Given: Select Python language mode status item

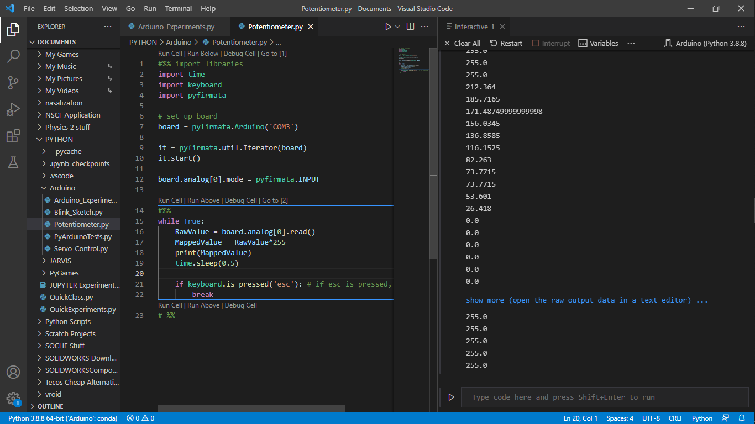Looking at the screenshot, I should [x=702, y=418].
